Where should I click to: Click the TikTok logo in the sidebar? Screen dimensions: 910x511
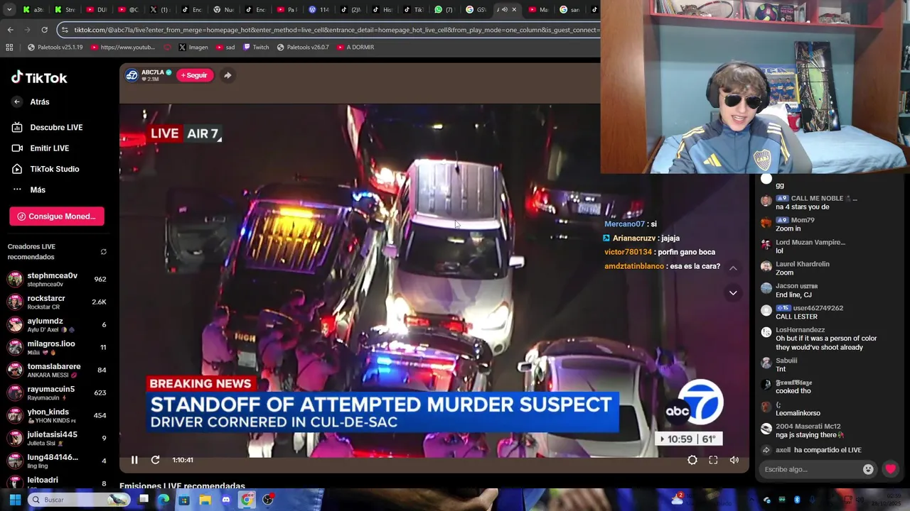coord(39,77)
